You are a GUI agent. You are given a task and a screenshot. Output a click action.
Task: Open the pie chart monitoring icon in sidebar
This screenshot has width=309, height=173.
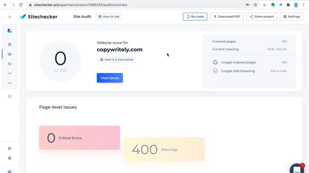tap(10, 64)
